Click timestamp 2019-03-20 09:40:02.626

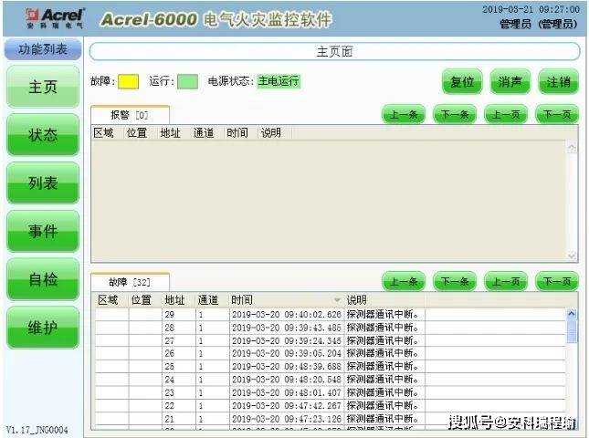point(286,315)
